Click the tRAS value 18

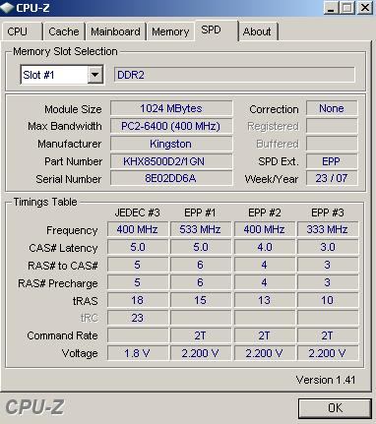138,300
